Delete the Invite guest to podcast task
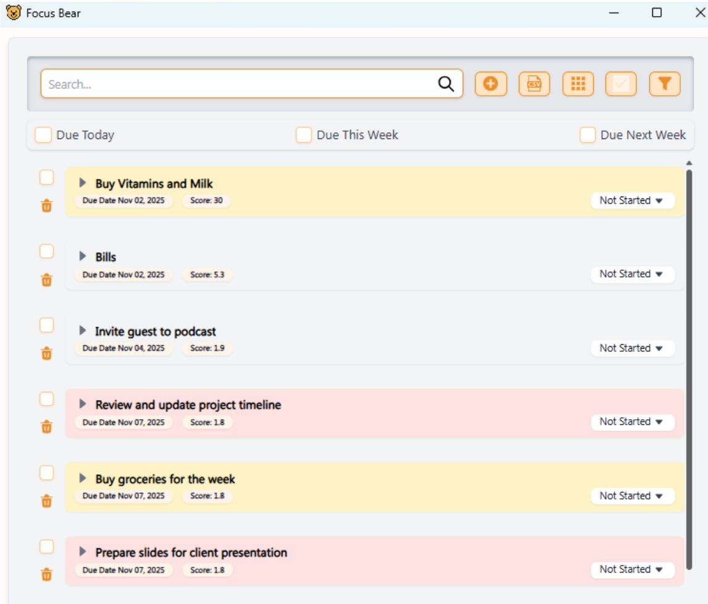This screenshot has width=708, height=604. pos(46,354)
